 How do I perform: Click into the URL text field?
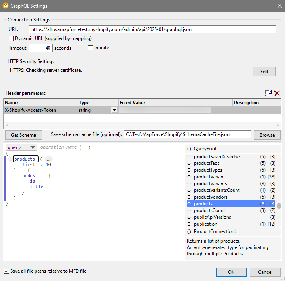point(152,29)
